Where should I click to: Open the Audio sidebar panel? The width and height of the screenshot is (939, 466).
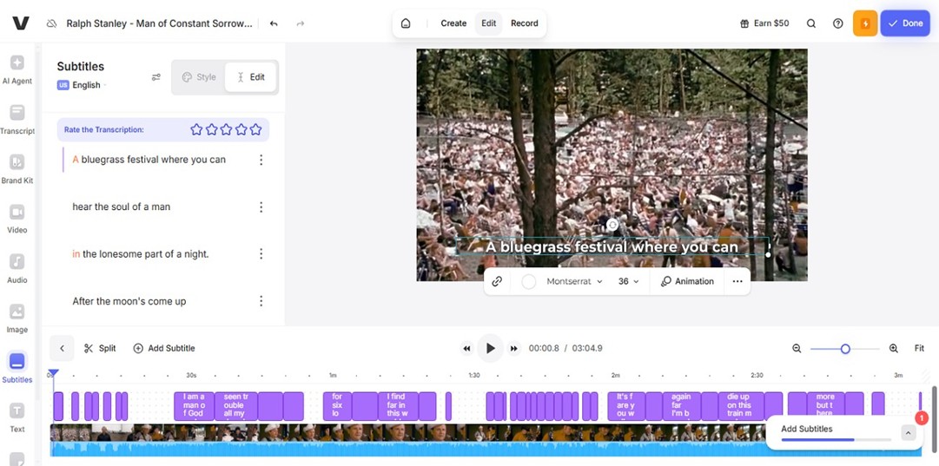[17, 267]
